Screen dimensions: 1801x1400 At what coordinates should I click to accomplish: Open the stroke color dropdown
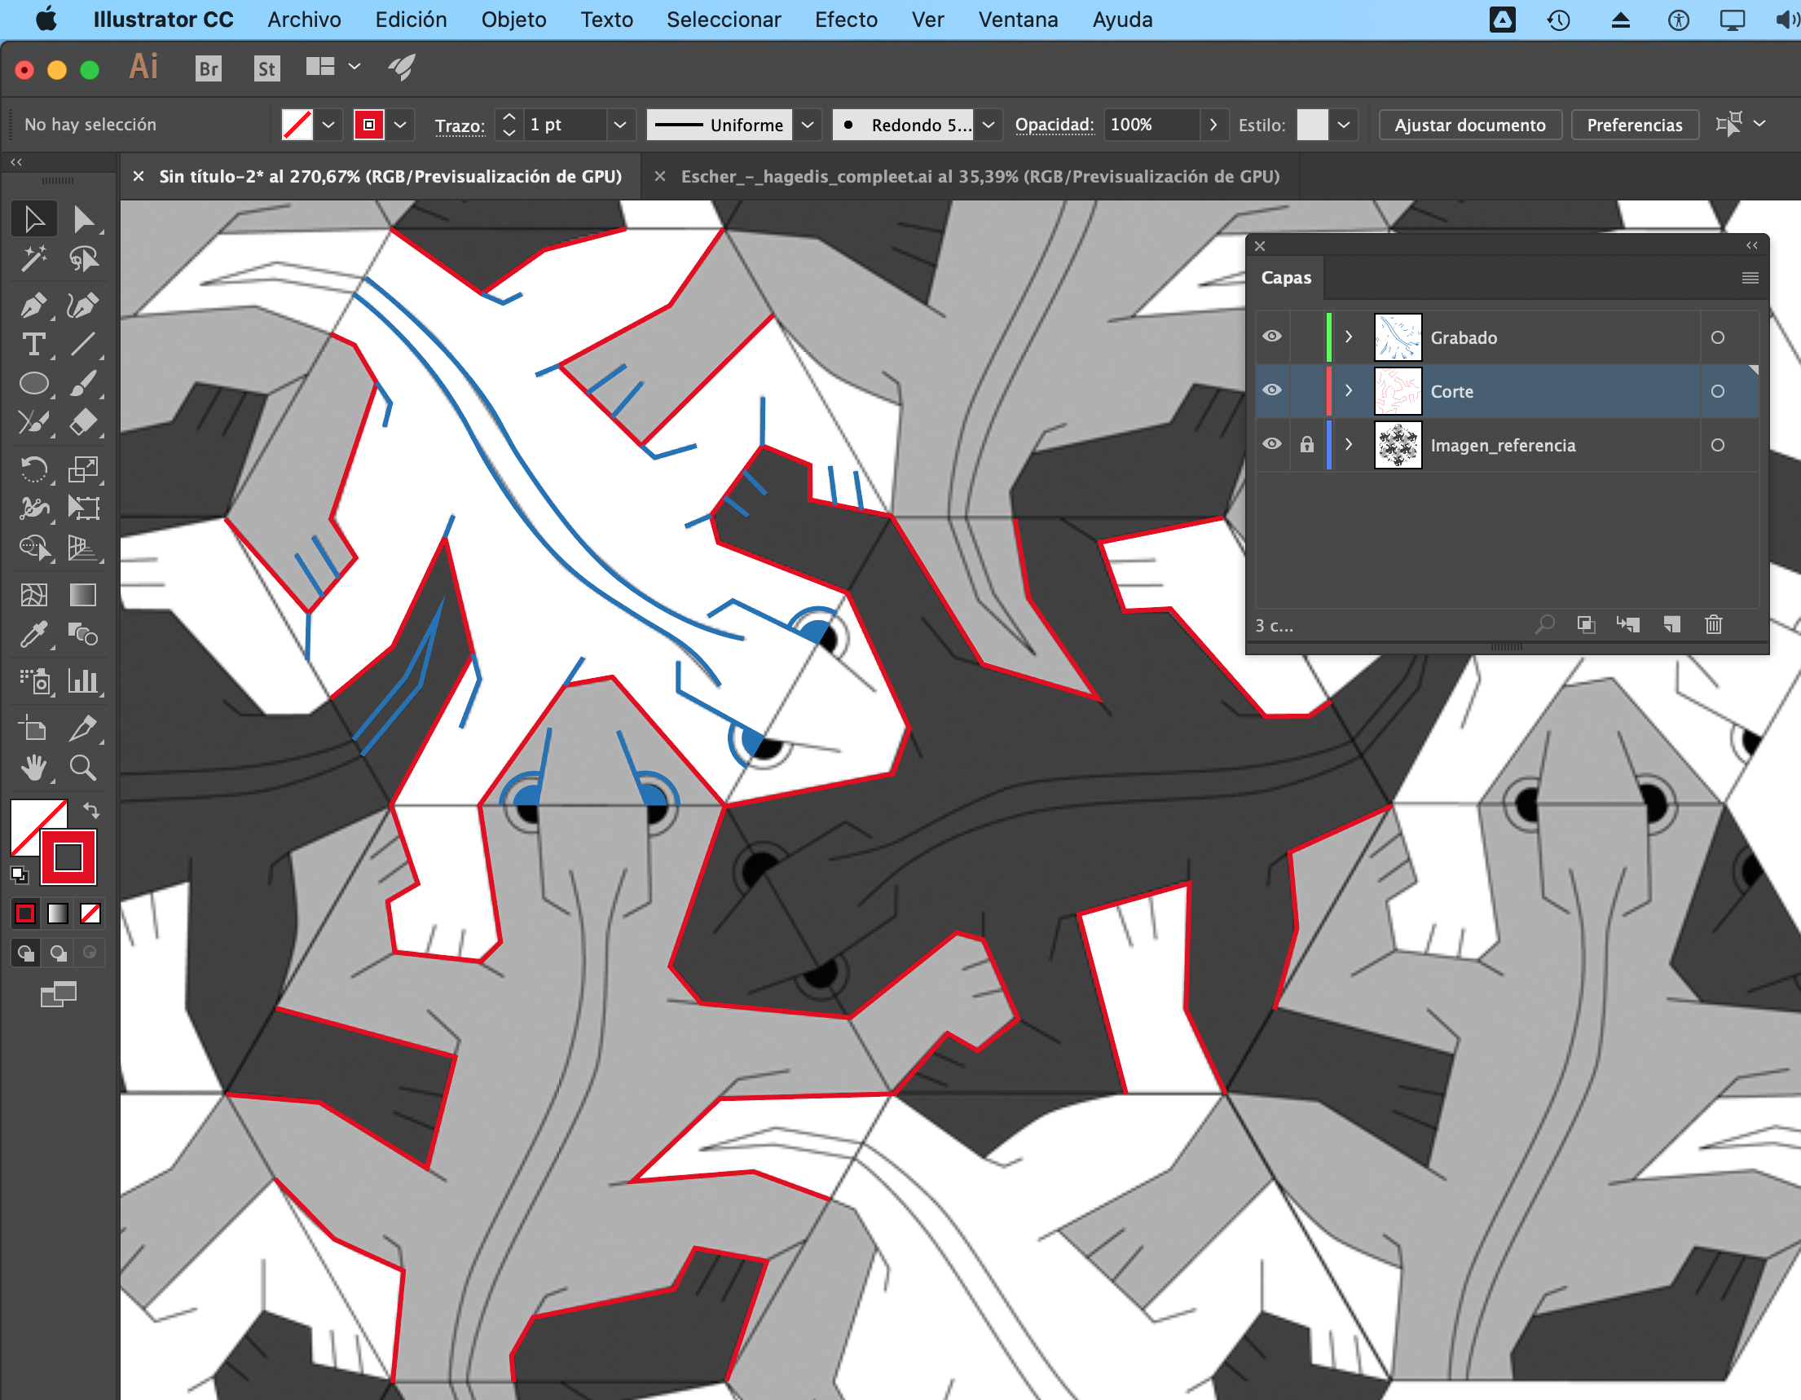[401, 125]
